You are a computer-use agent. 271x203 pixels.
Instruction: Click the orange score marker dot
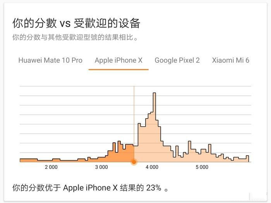tap(134, 162)
